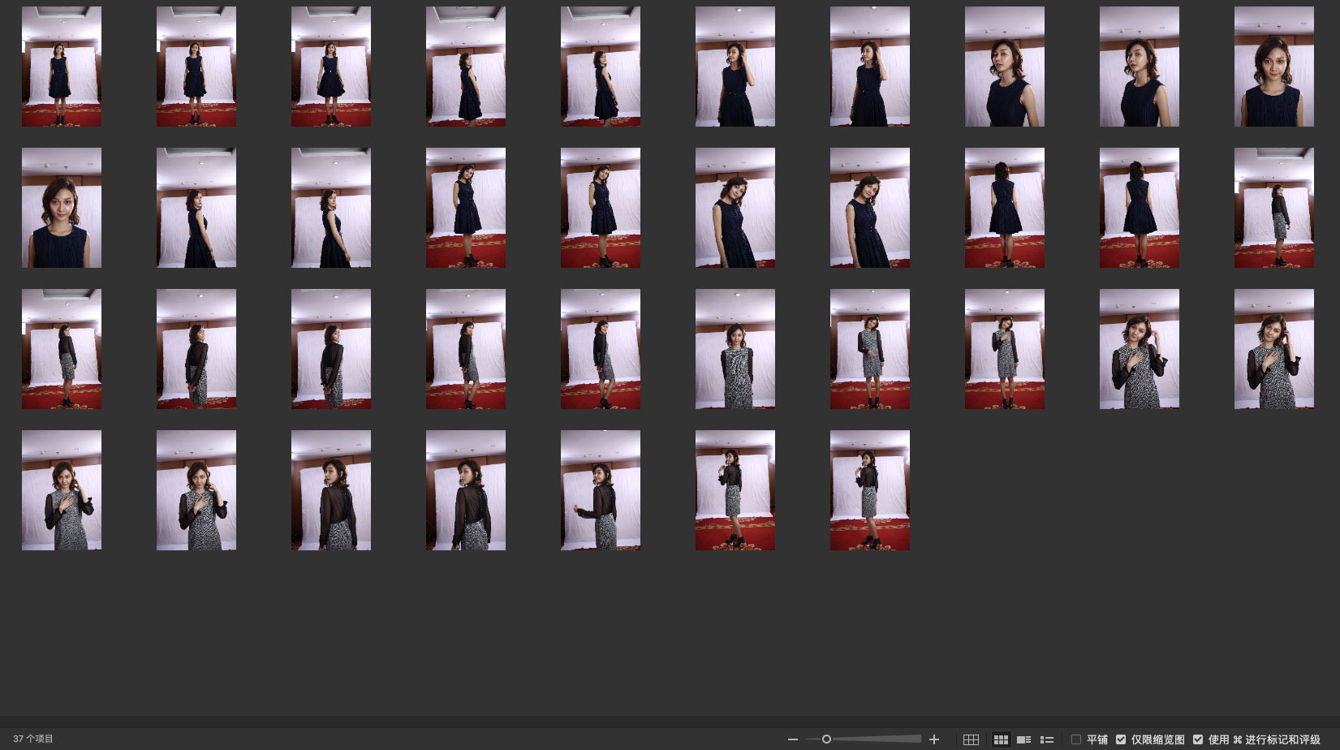Switch to details view icon
The width and height of the screenshot is (1340, 750).
tap(1024, 739)
